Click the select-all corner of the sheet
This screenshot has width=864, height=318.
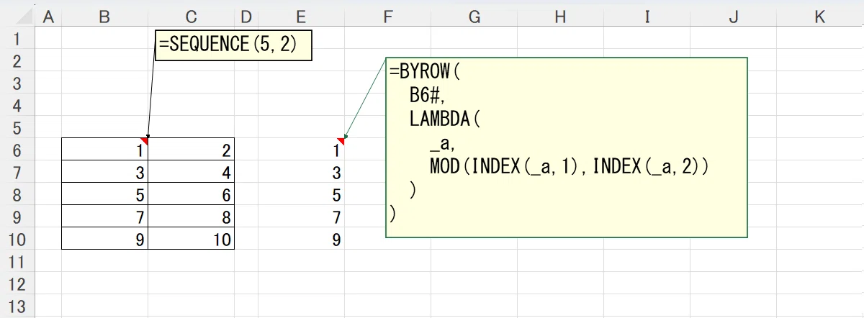click(x=17, y=17)
